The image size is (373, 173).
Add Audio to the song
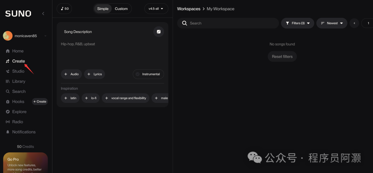click(71, 74)
